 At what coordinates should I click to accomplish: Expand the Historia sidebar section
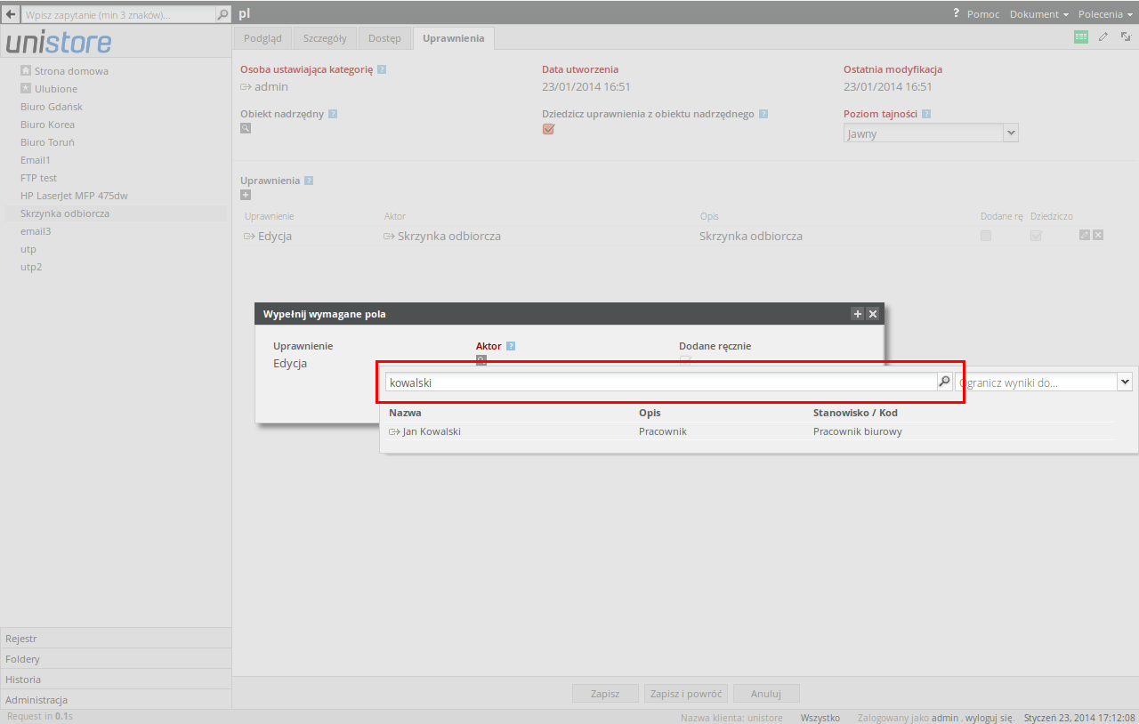pyautogui.click(x=116, y=679)
